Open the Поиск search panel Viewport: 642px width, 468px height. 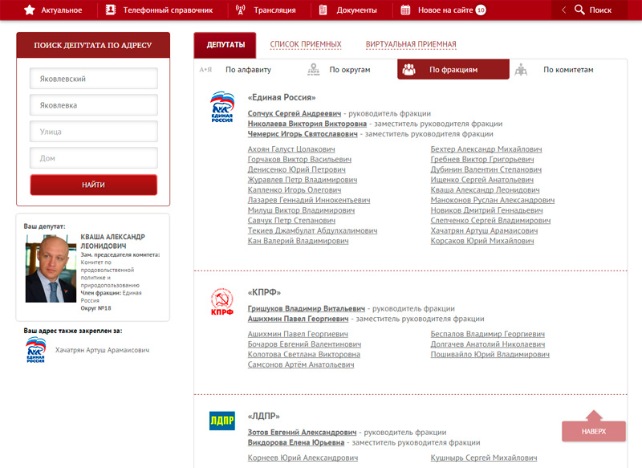pos(600,10)
